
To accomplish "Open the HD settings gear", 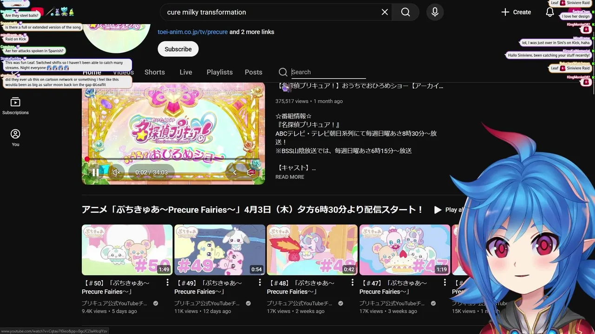I will click(251, 173).
